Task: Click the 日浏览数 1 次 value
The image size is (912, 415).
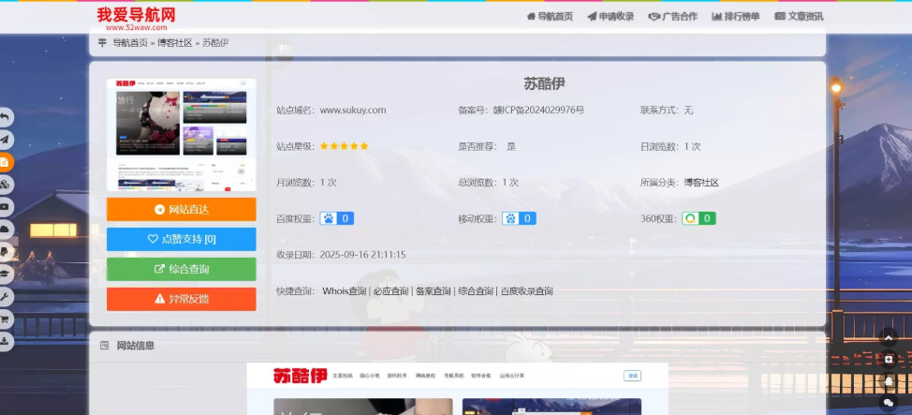Action: (x=692, y=146)
